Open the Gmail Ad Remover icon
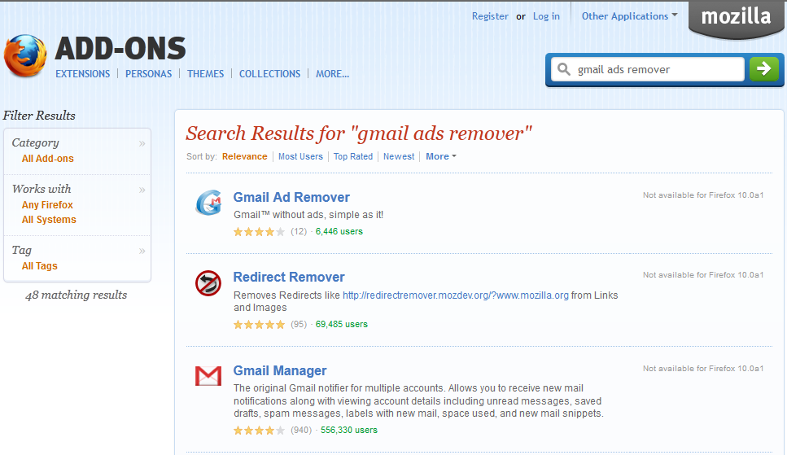The image size is (787, 455). [208, 203]
